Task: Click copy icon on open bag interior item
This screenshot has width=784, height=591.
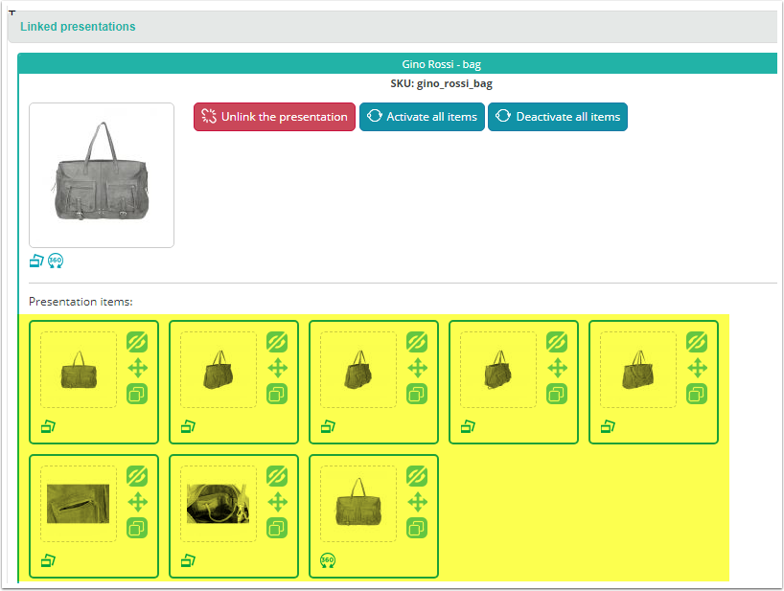Action: (277, 528)
